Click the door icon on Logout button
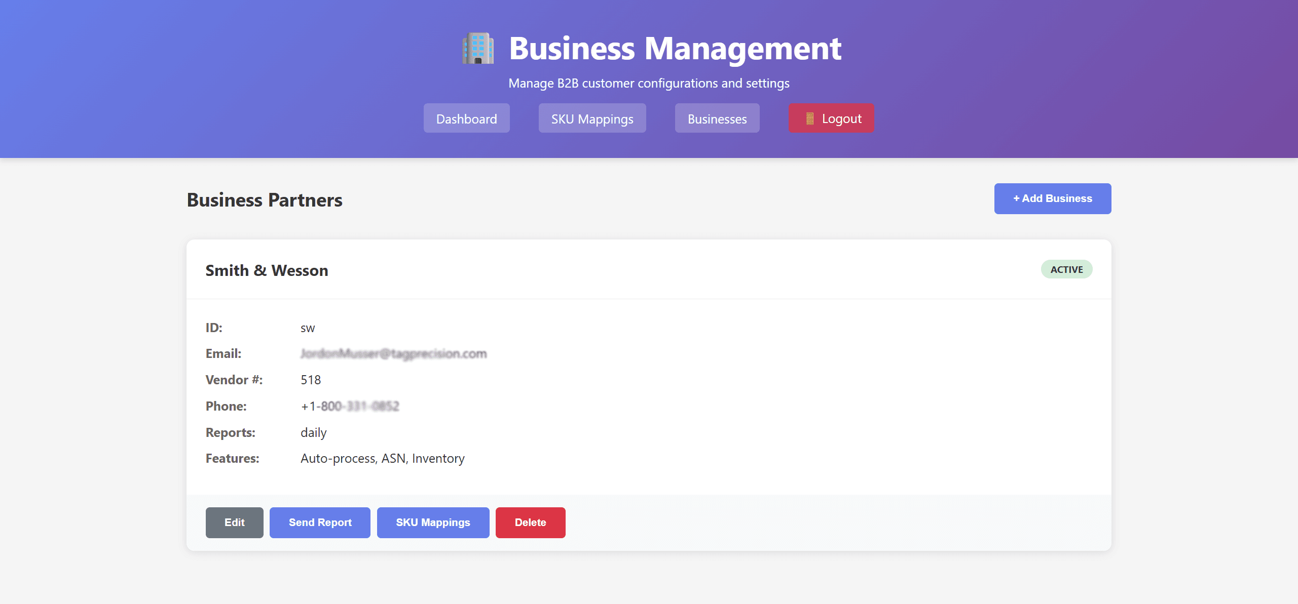The height and width of the screenshot is (604, 1298). [809, 118]
